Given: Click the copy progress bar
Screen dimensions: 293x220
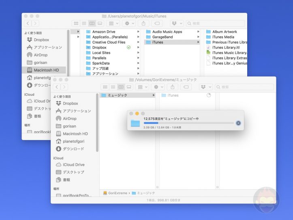Looking at the screenshot, I should pos(188,123).
